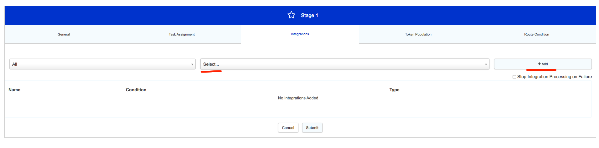This screenshot has width=599, height=148.
Task: Select the Integrations tab
Action: click(300, 34)
